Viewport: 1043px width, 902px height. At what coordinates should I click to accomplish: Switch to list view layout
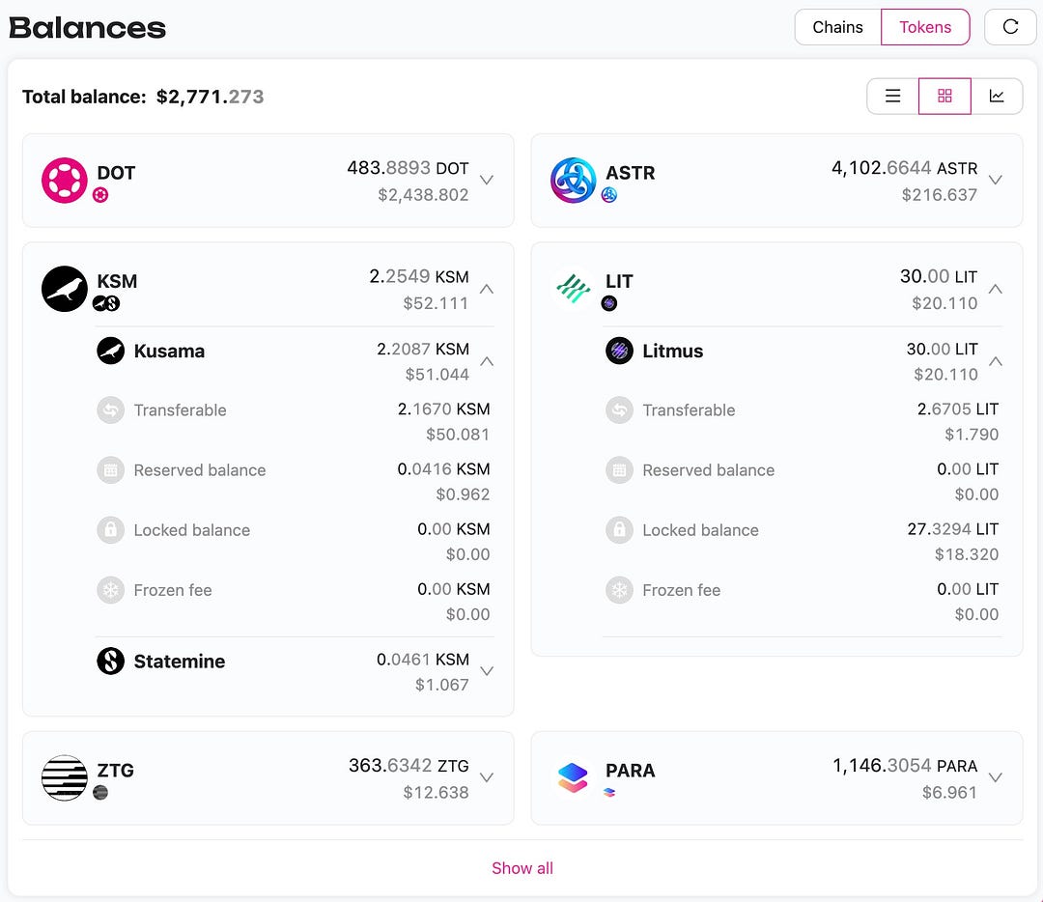click(893, 96)
